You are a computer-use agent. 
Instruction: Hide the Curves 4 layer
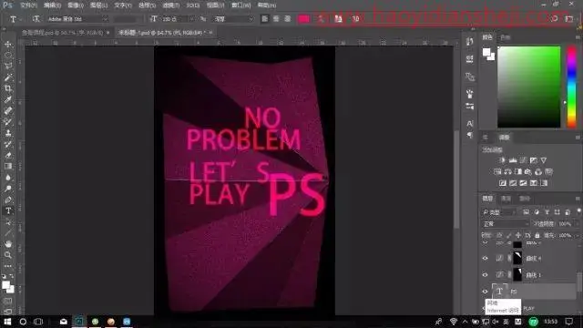(485, 258)
